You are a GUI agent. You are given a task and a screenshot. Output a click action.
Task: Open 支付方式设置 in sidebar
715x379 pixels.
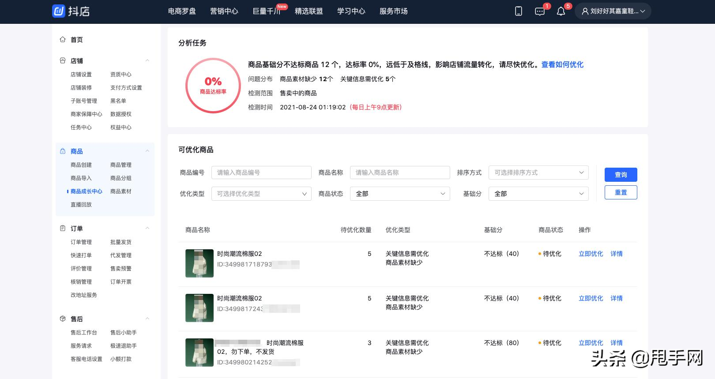click(126, 88)
